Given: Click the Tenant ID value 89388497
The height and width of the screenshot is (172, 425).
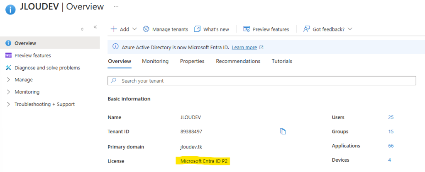Looking at the screenshot, I should (x=191, y=132).
